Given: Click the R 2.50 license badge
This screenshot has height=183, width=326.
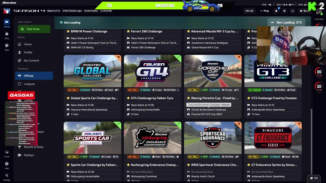Looking at the screenshot, I should pos(319,72).
